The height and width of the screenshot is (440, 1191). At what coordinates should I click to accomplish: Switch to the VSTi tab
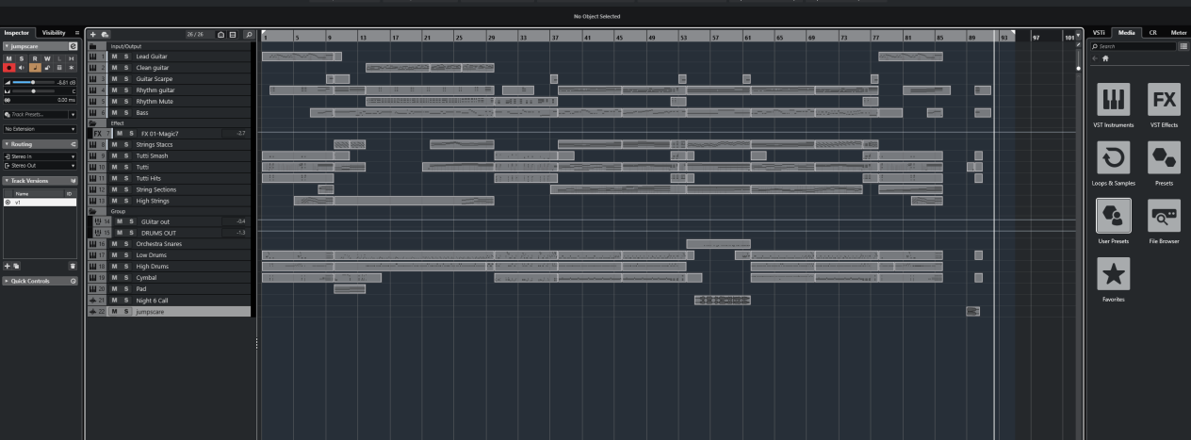[x=1099, y=33]
